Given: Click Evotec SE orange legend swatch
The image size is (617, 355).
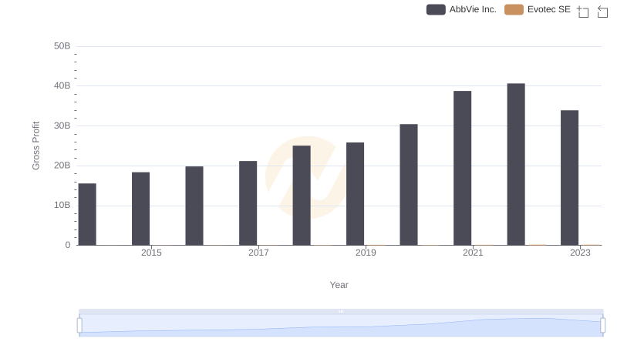Looking at the screenshot, I should (514, 9).
